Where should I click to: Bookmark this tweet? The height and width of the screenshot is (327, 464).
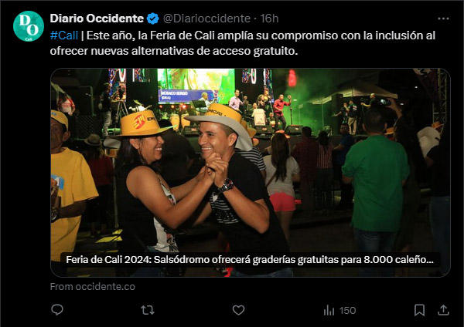(419, 310)
